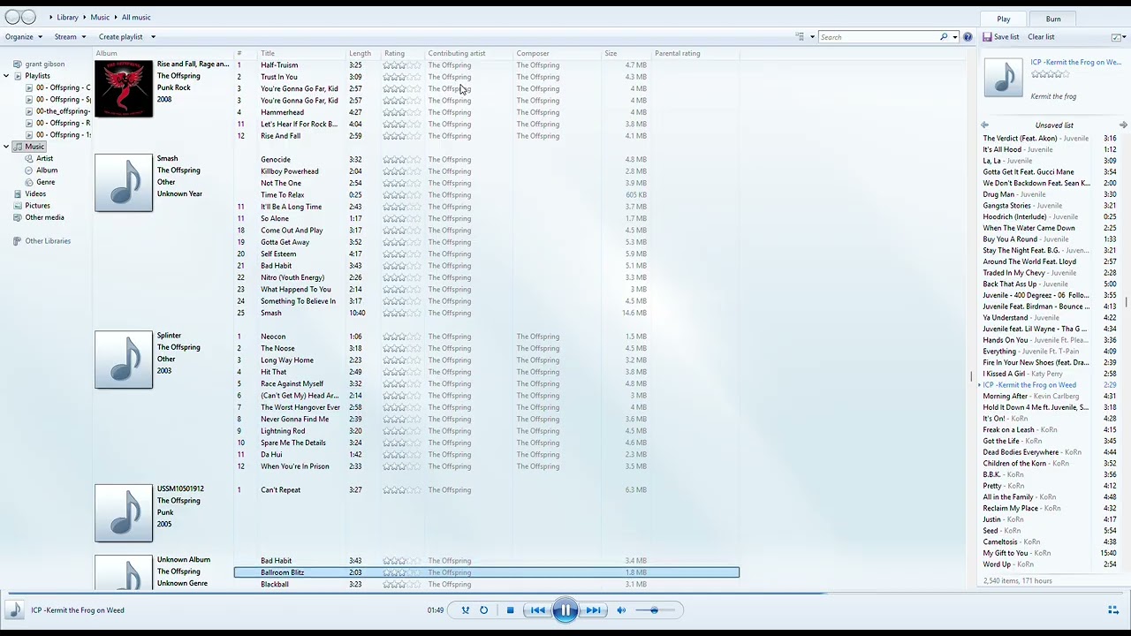This screenshot has width=1131, height=636.
Task: Click in the Search input field
Action: pyautogui.click(x=878, y=37)
